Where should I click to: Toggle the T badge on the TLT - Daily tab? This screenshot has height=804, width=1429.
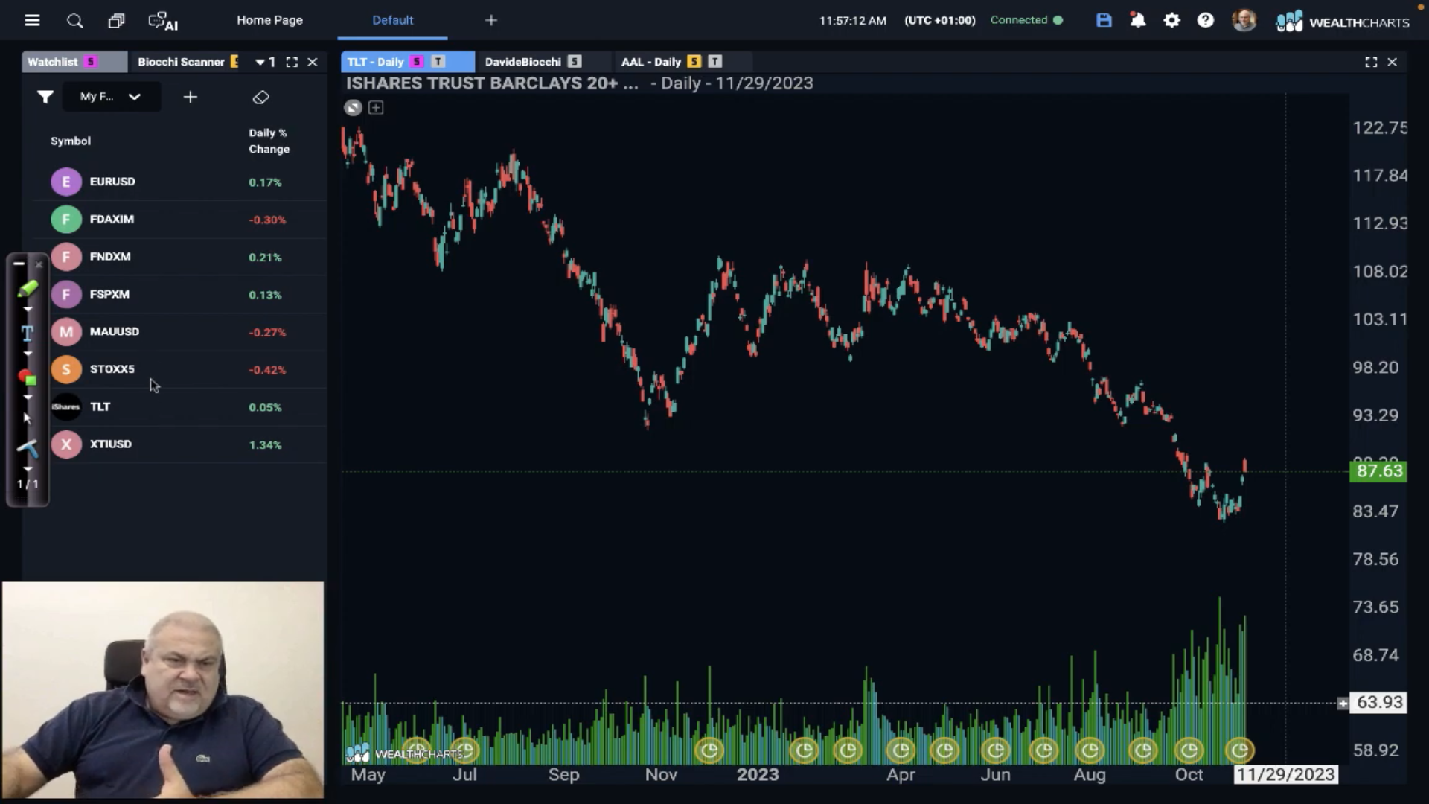[438, 62]
